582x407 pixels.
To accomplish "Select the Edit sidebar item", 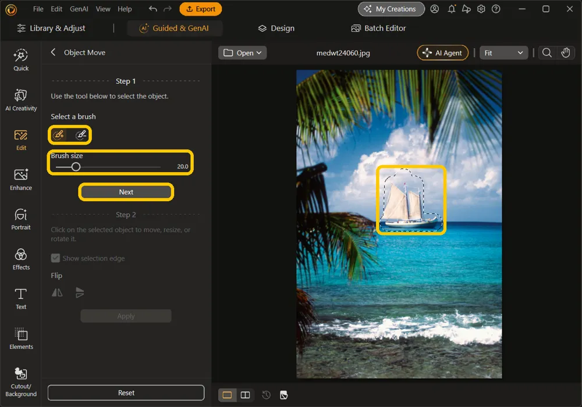I will click(21, 140).
